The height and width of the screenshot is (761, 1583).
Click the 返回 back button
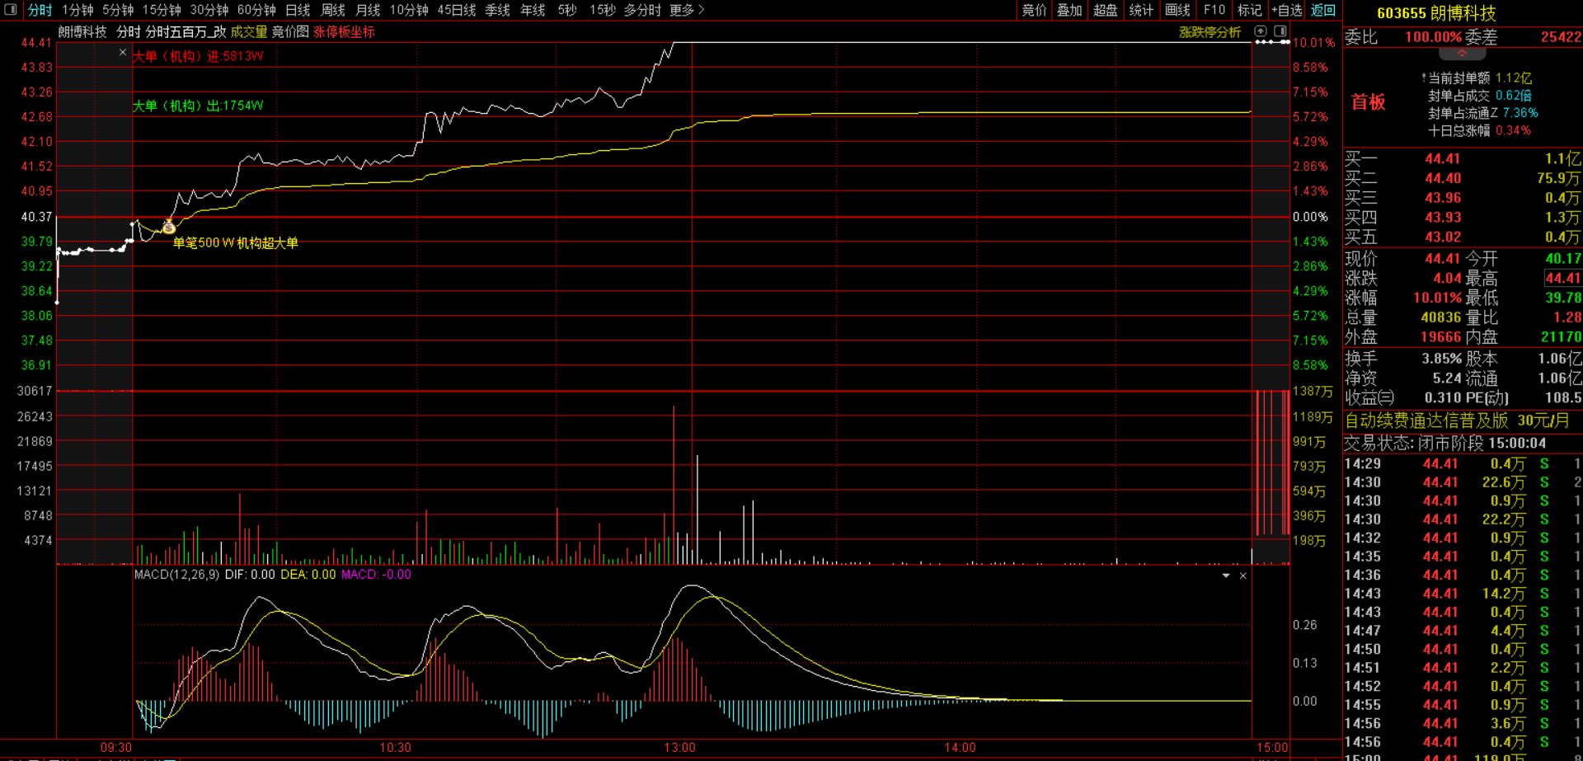[1323, 10]
